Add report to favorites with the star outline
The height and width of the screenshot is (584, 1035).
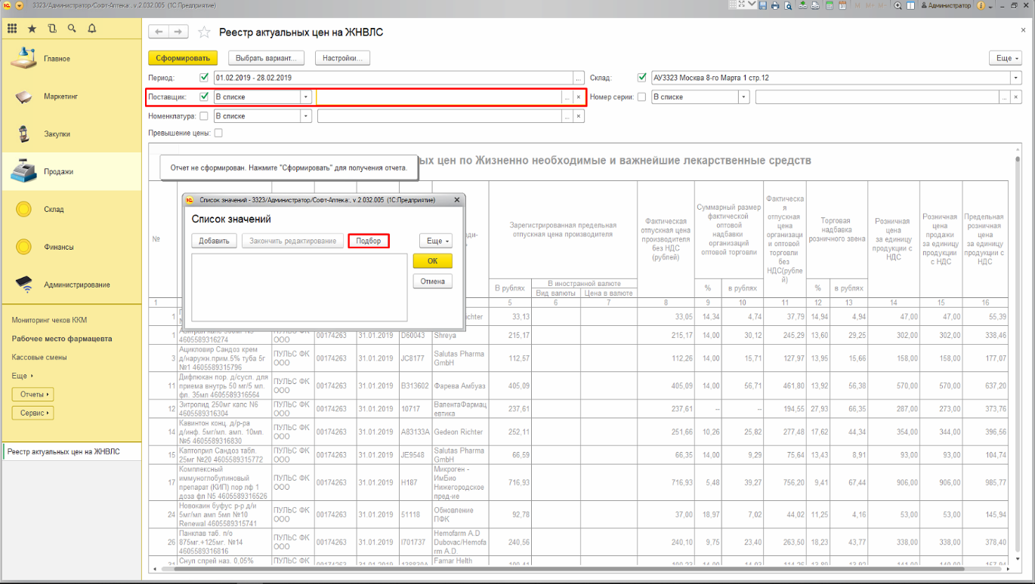click(203, 32)
